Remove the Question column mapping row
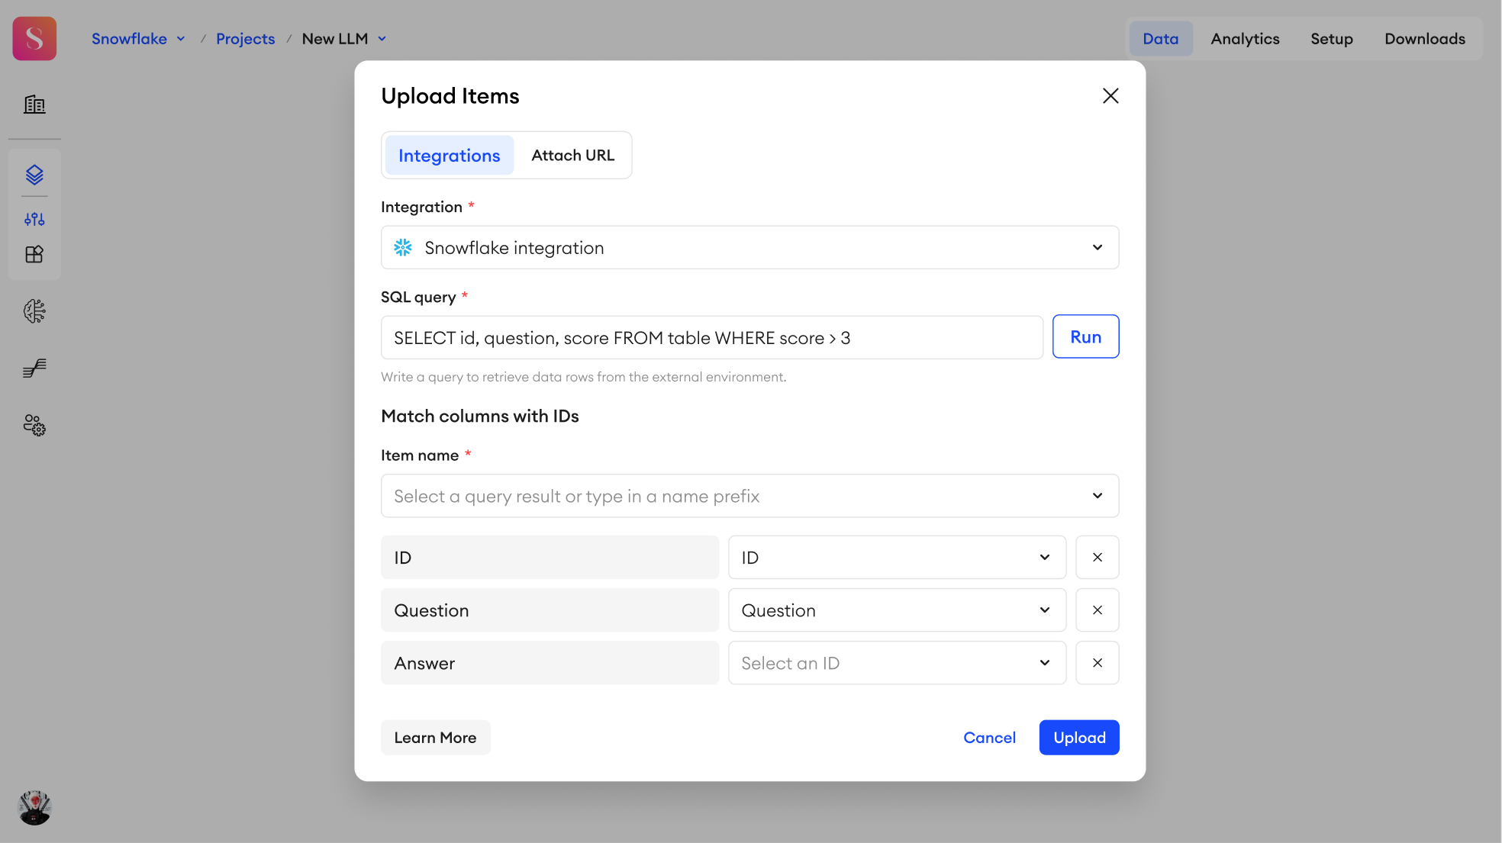Viewport: 1502px width, 843px height. [1097, 610]
